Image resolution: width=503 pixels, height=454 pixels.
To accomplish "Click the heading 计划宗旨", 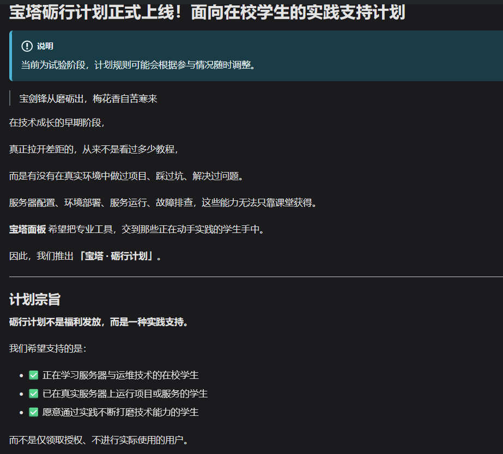I will pyautogui.click(x=35, y=299).
